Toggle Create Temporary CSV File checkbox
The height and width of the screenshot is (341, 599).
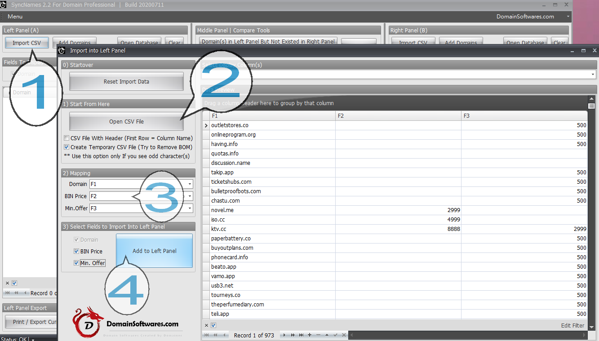tap(67, 147)
